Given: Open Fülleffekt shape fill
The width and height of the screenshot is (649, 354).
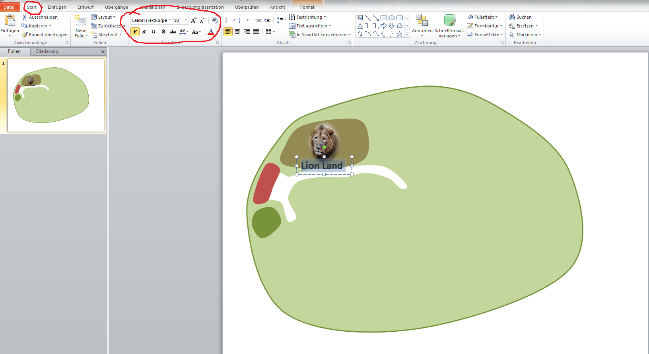Looking at the screenshot, I should tap(482, 17).
